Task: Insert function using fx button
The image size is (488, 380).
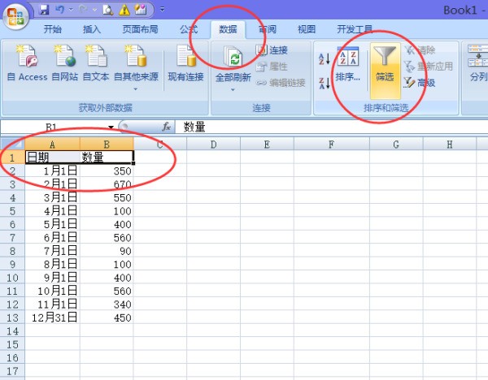Action: (167, 127)
